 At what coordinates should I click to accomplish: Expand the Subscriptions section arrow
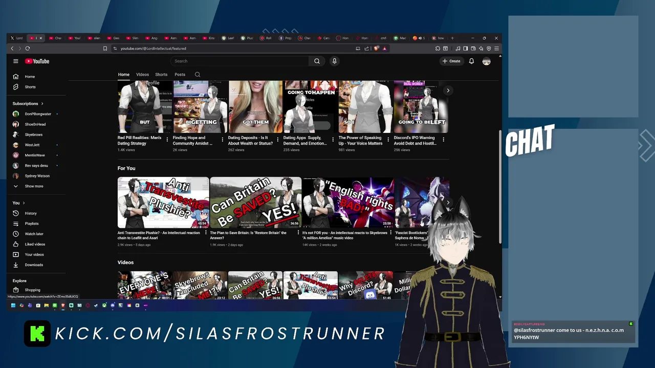(x=42, y=104)
